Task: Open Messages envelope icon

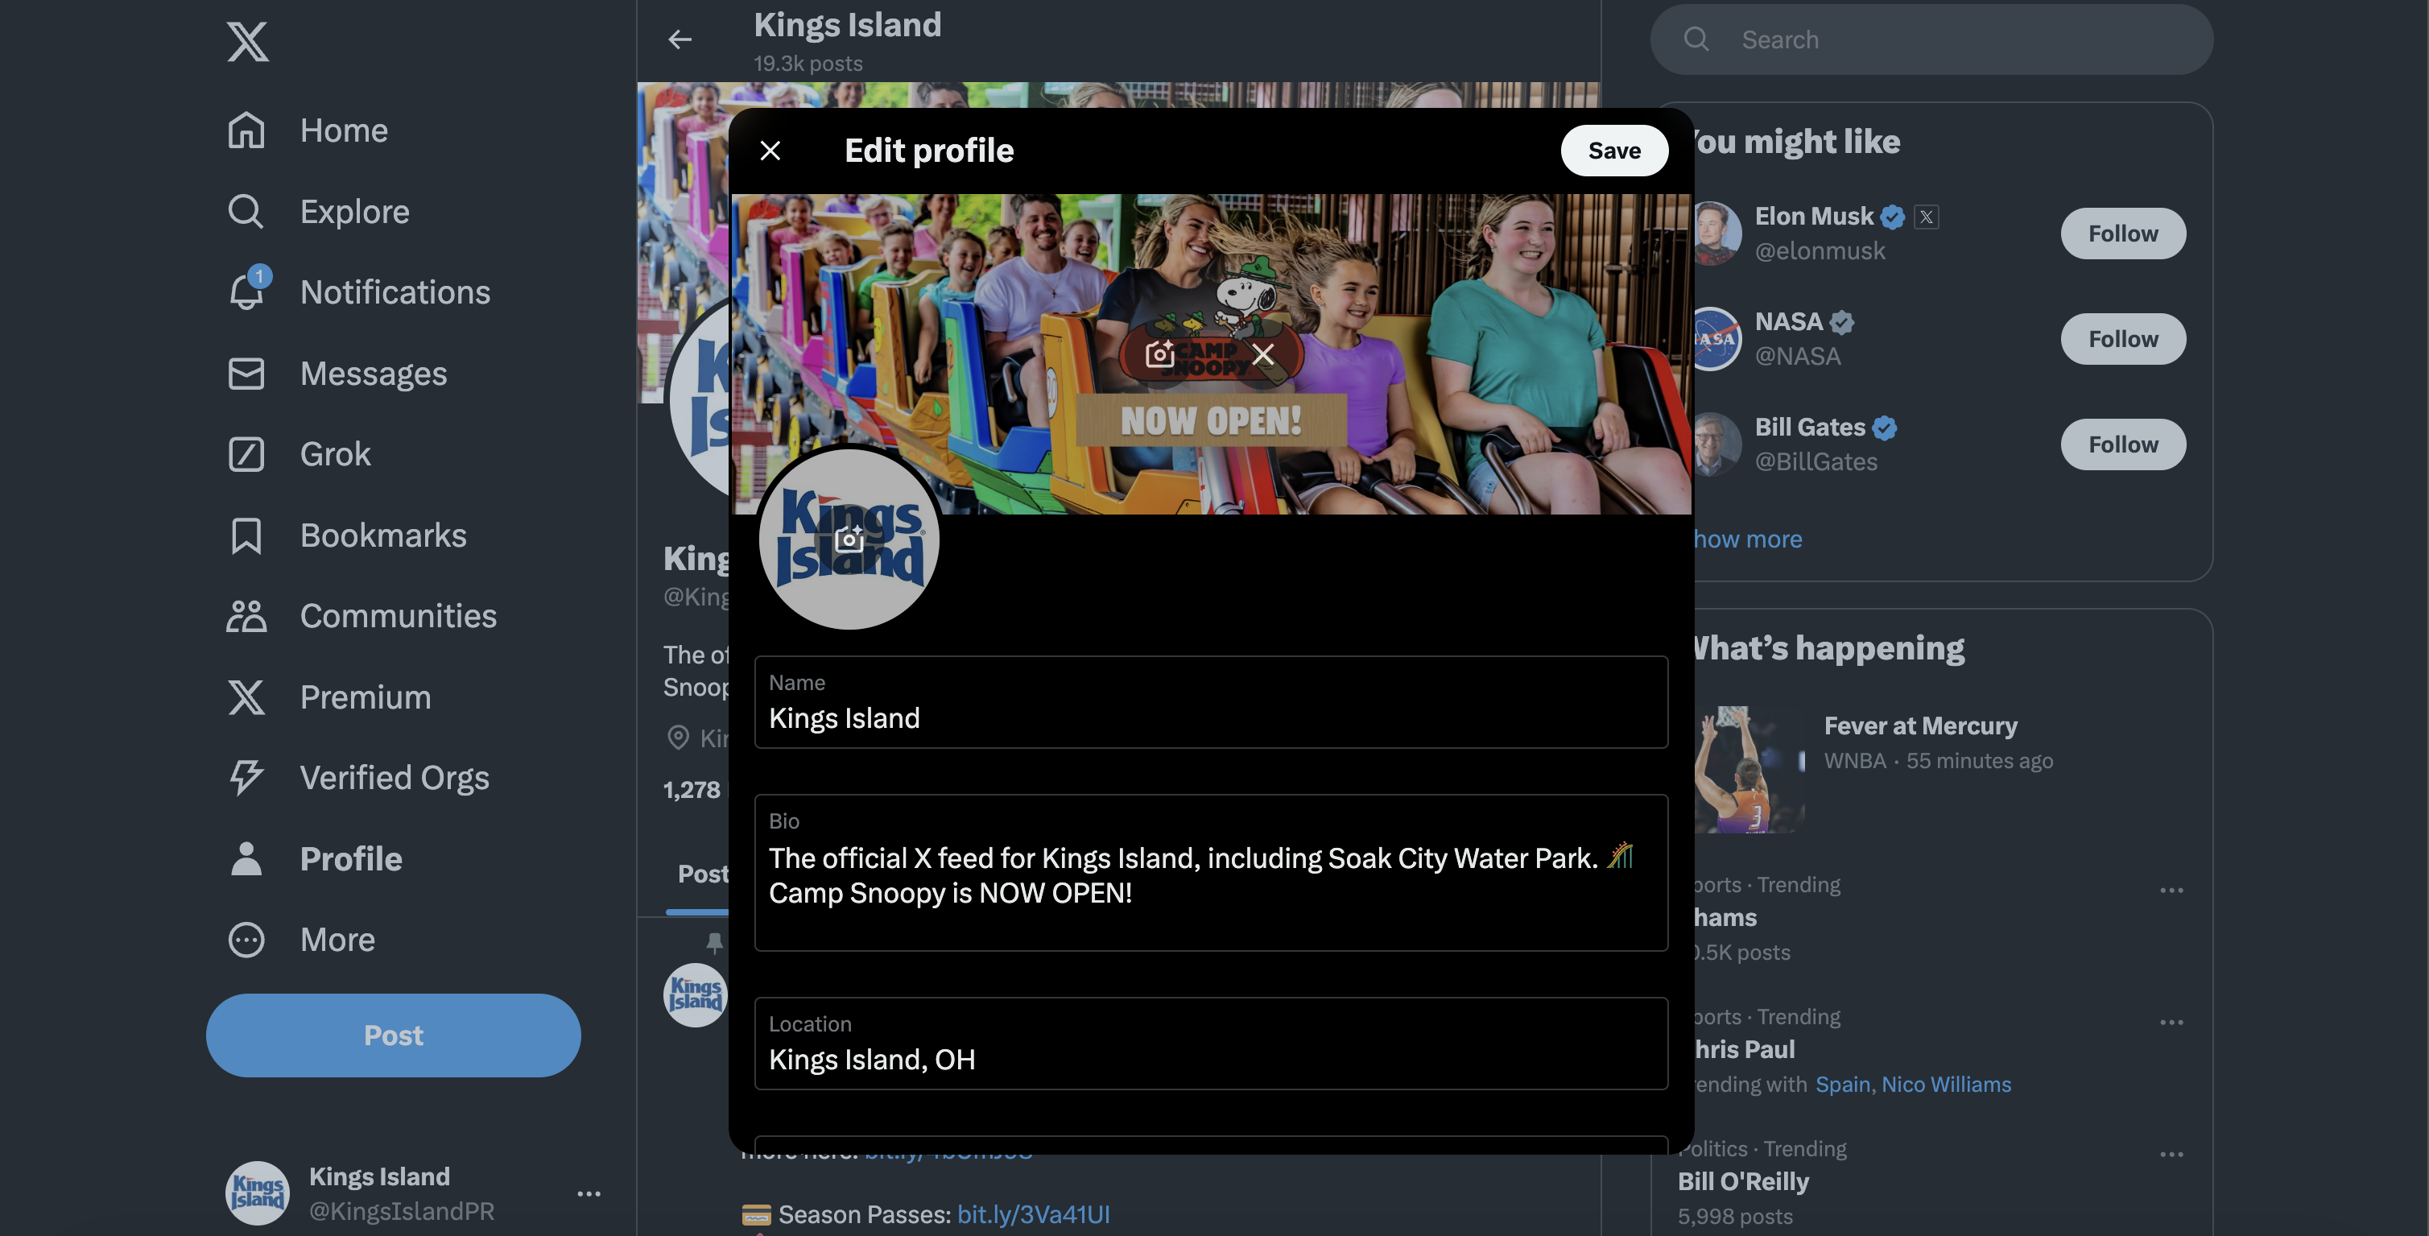Action: tap(246, 374)
